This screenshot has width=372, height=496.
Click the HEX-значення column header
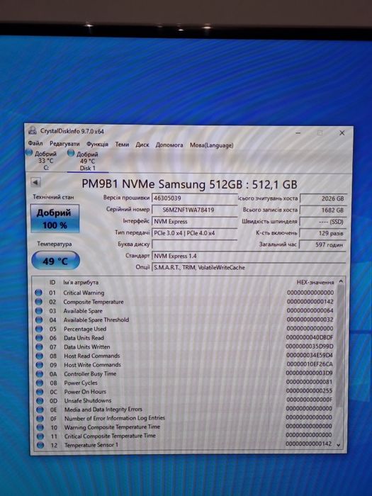click(x=315, y=282)
